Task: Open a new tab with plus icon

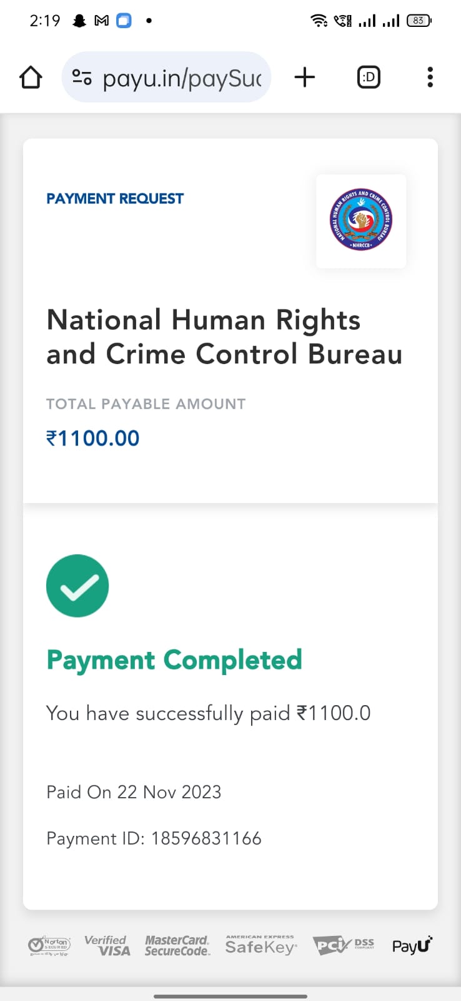Action: 305,78
